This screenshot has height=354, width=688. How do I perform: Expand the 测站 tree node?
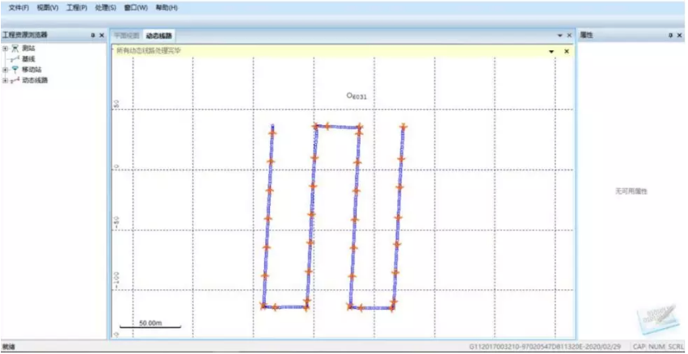(x=5, y=48)
